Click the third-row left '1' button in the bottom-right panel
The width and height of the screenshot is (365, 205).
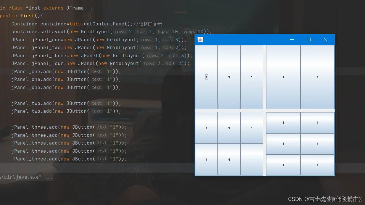283,165
